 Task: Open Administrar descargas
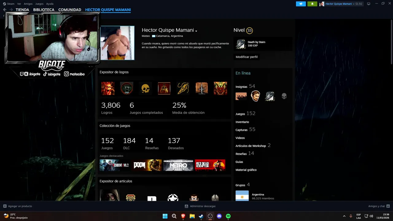(x=200, y=206)
